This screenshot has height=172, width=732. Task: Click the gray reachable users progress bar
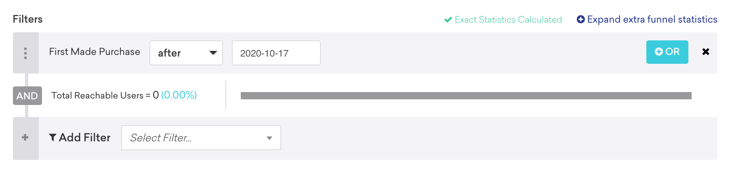click(466, 96)
